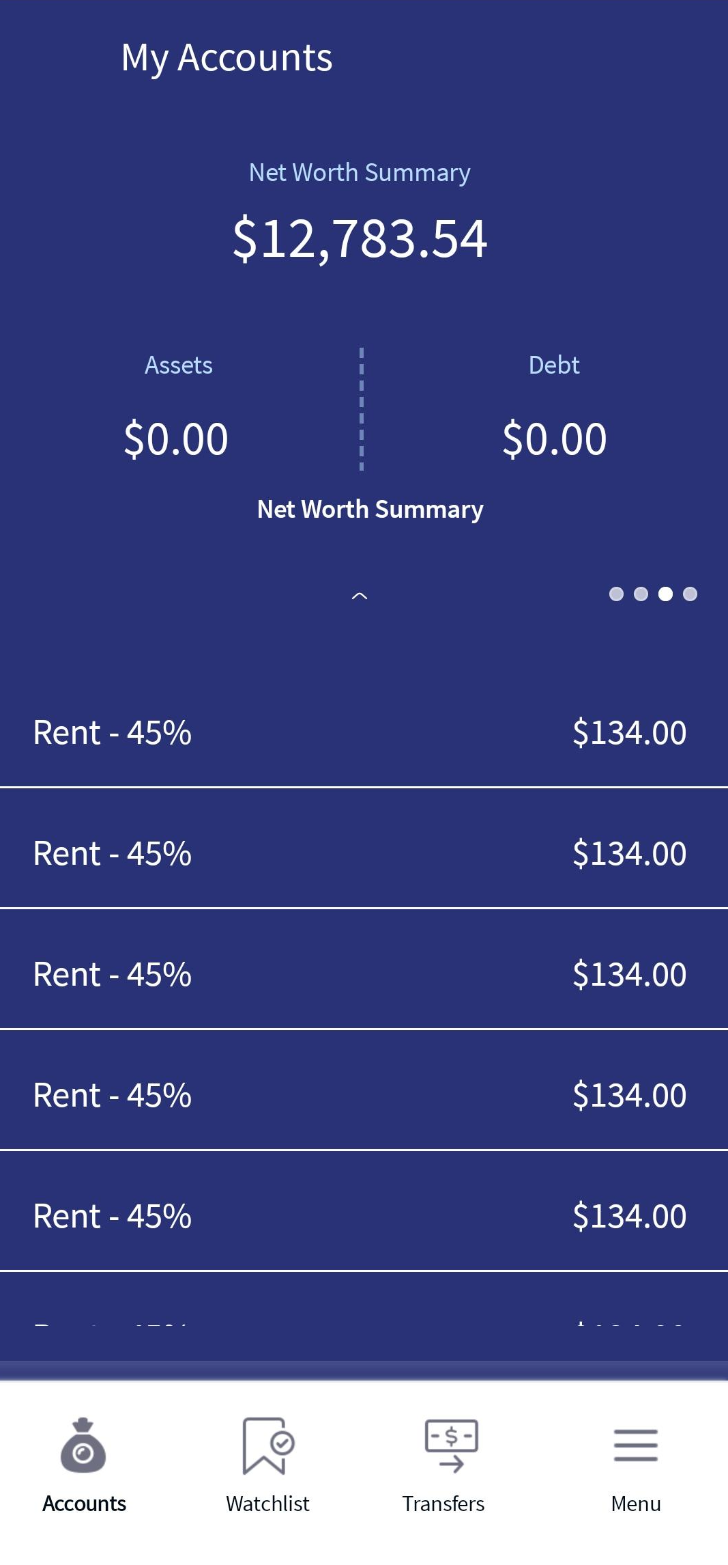Open the fifth Rent - 45% row
728x1565 pixels.
pyautogui.click(x=364, y=1217)
